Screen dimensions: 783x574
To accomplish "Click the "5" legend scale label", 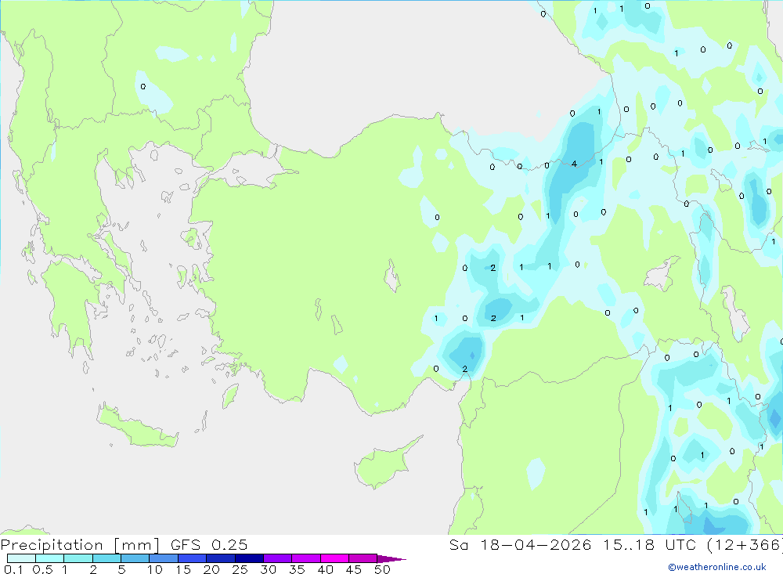I will [122, 569].
